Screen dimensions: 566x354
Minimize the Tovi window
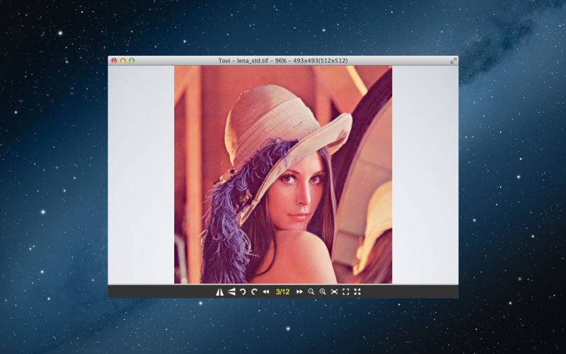122,61
